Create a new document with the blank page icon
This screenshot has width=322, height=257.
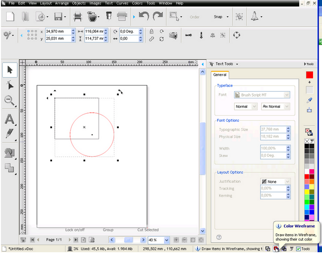pyautogui.click(x=10, y=17)
